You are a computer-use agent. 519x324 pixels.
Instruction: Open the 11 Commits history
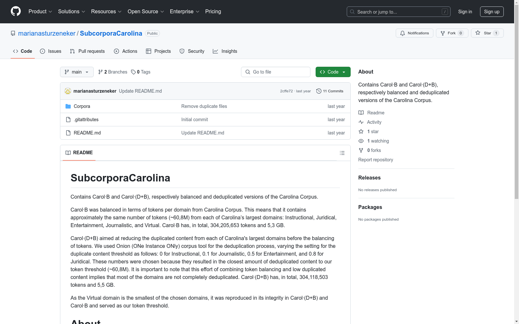coord(330,91)
